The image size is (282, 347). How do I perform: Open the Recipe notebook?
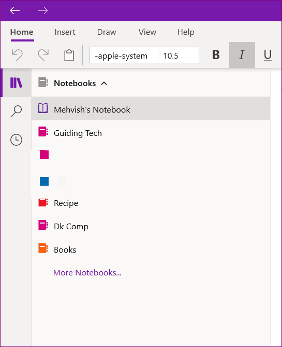tap(151, 202)
